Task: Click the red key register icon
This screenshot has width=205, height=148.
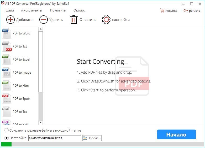Action: (186, 10)
